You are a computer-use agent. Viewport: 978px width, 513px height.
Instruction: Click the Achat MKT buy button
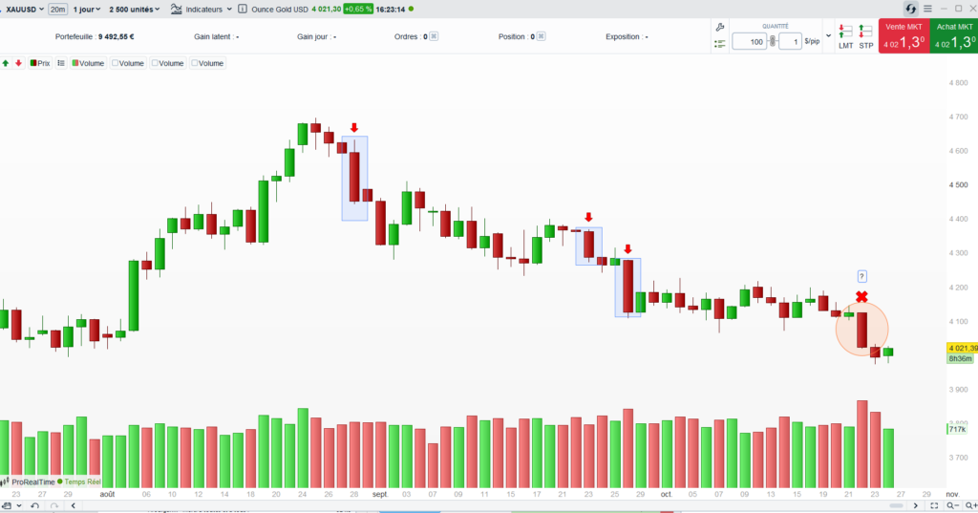[x=954, y=36]
